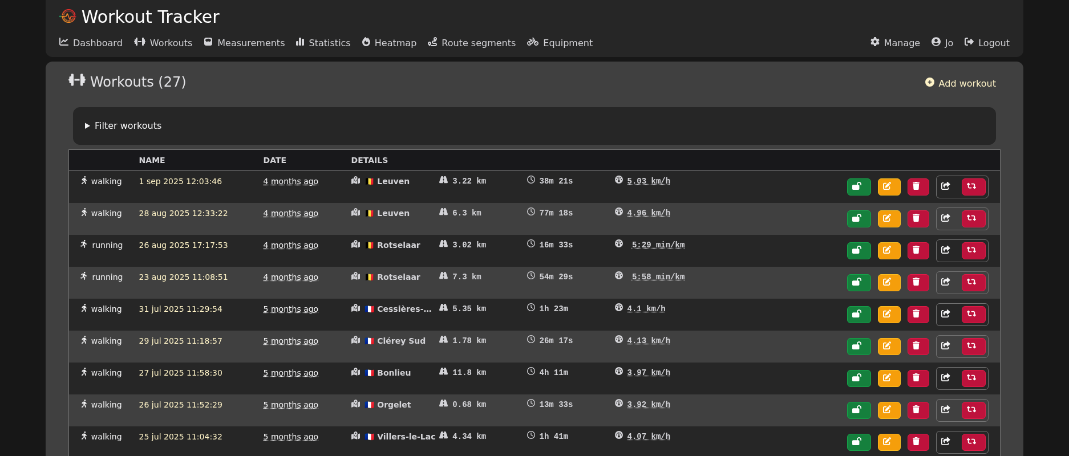This screenshot has height=456, width=1069.
Task: Open the 23 aug 2025 11:08:51 workout
Action: point(183,277)
